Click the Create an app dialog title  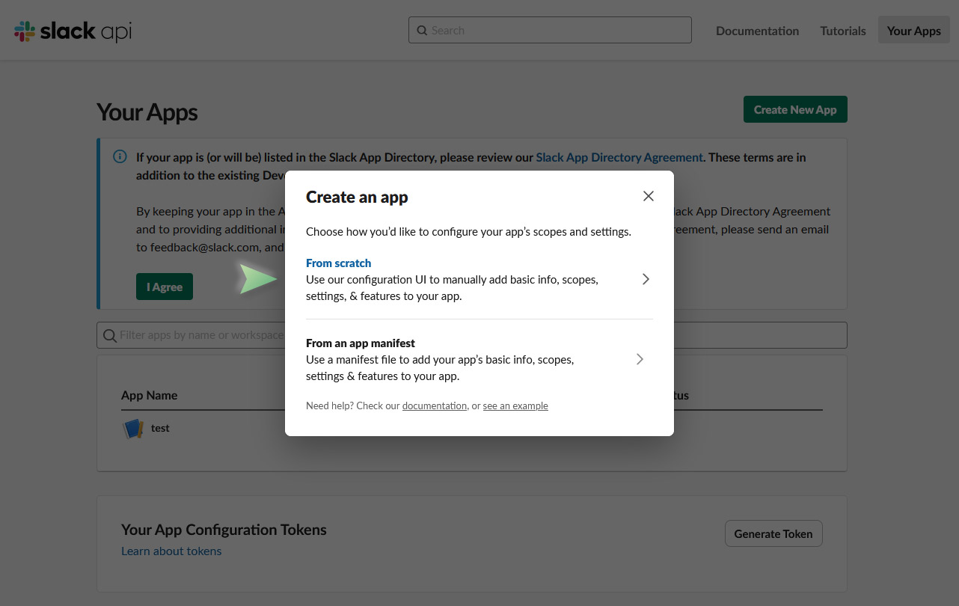pos(357,197)
